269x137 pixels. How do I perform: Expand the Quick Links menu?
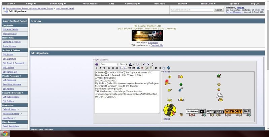pos(208,4)
